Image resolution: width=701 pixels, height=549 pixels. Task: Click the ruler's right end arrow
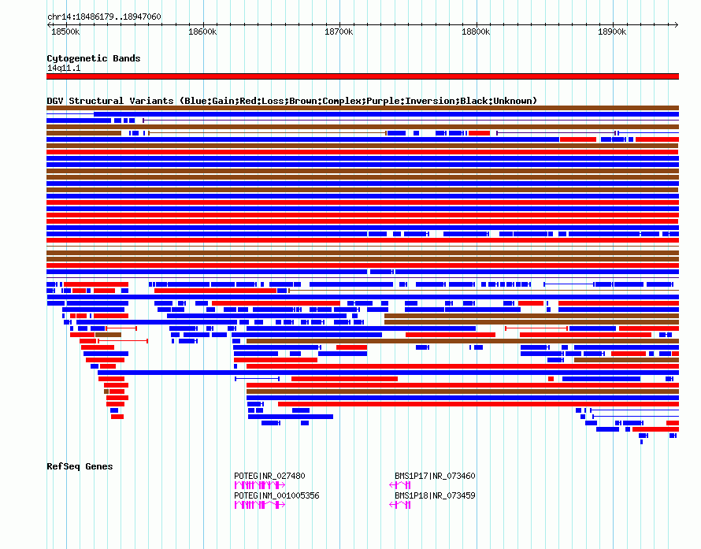(677, 25)
